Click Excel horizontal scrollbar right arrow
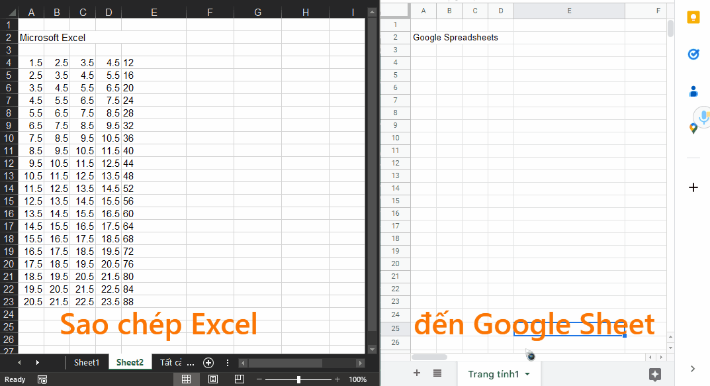 (361, 363)
